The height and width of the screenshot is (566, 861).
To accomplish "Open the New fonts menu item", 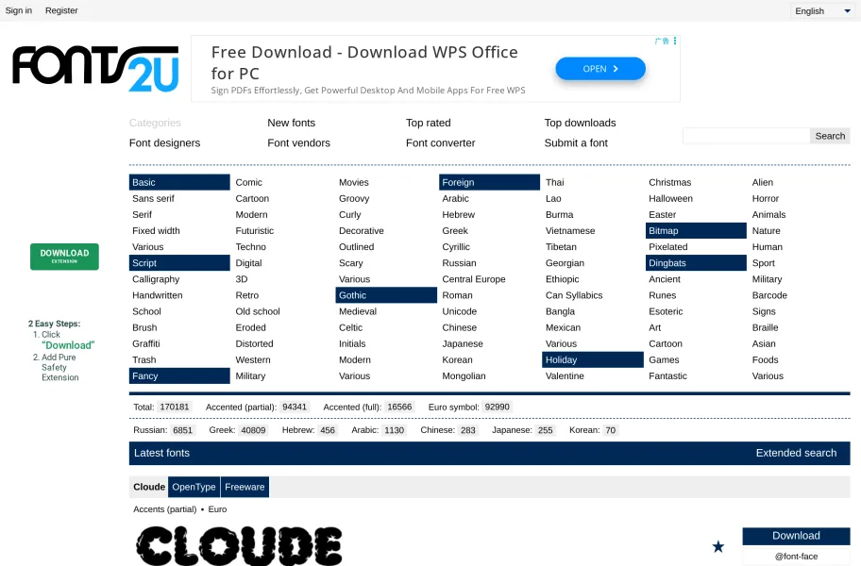I will click(x=292, y=123).
